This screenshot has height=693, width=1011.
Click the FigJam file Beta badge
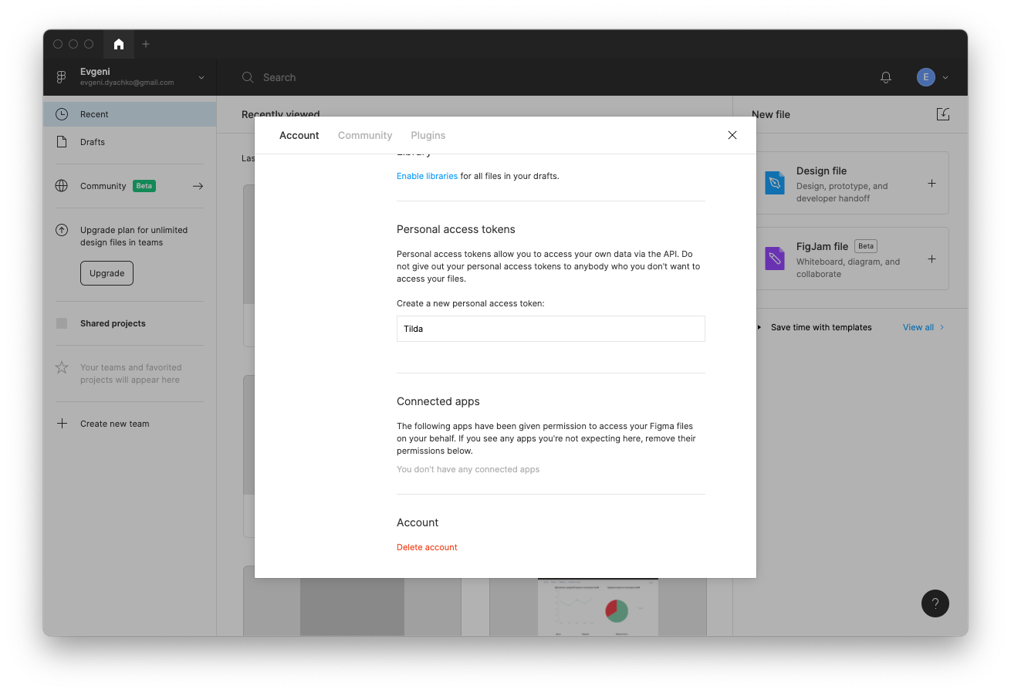point(866,246)
